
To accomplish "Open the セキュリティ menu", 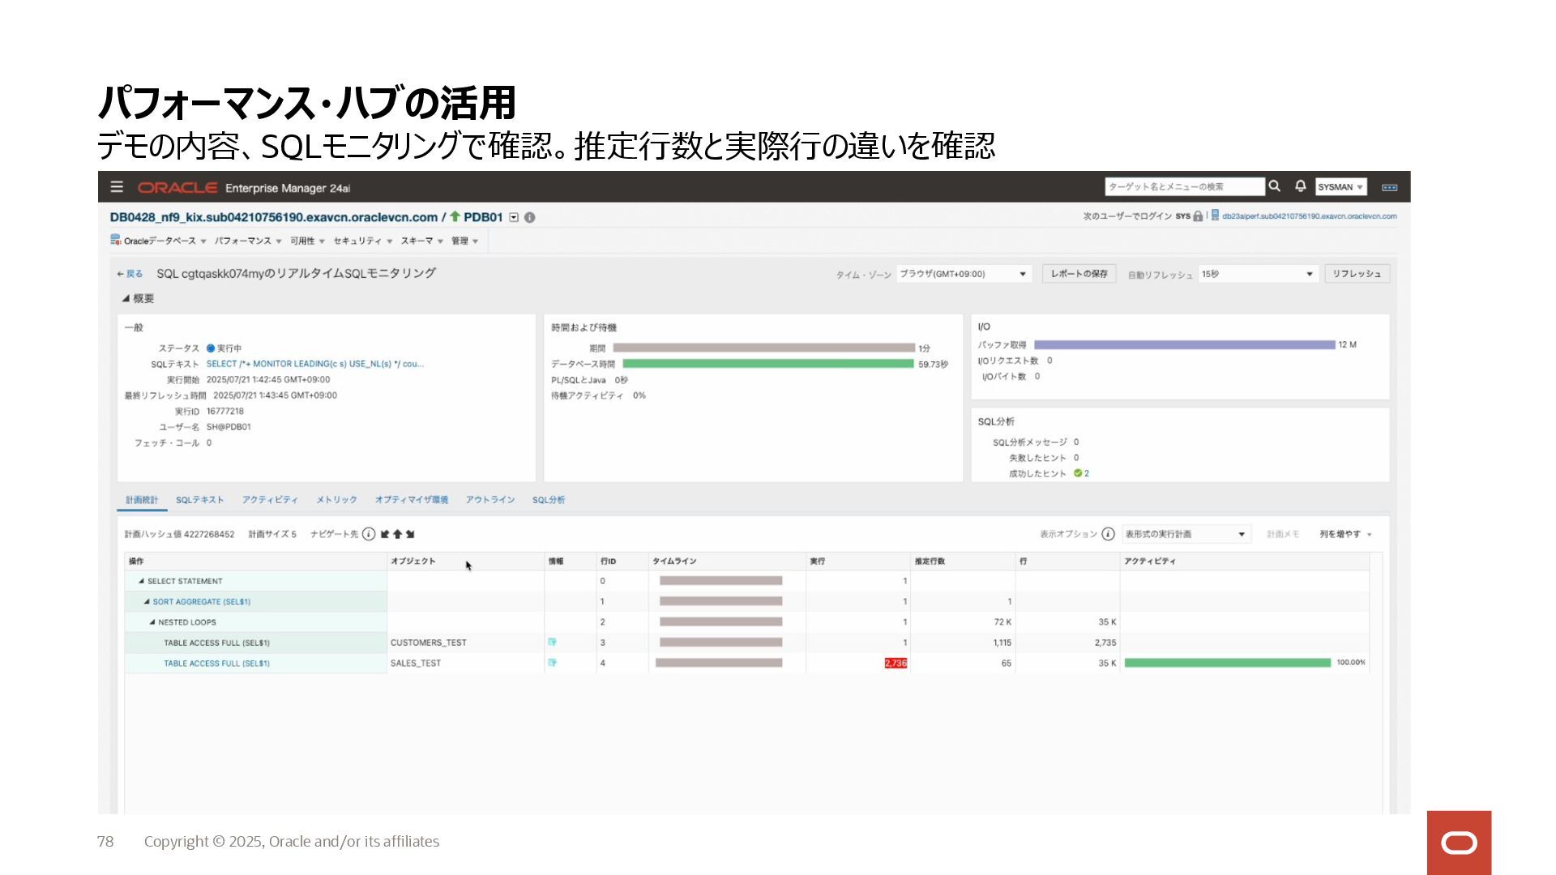I will [362, 241].
